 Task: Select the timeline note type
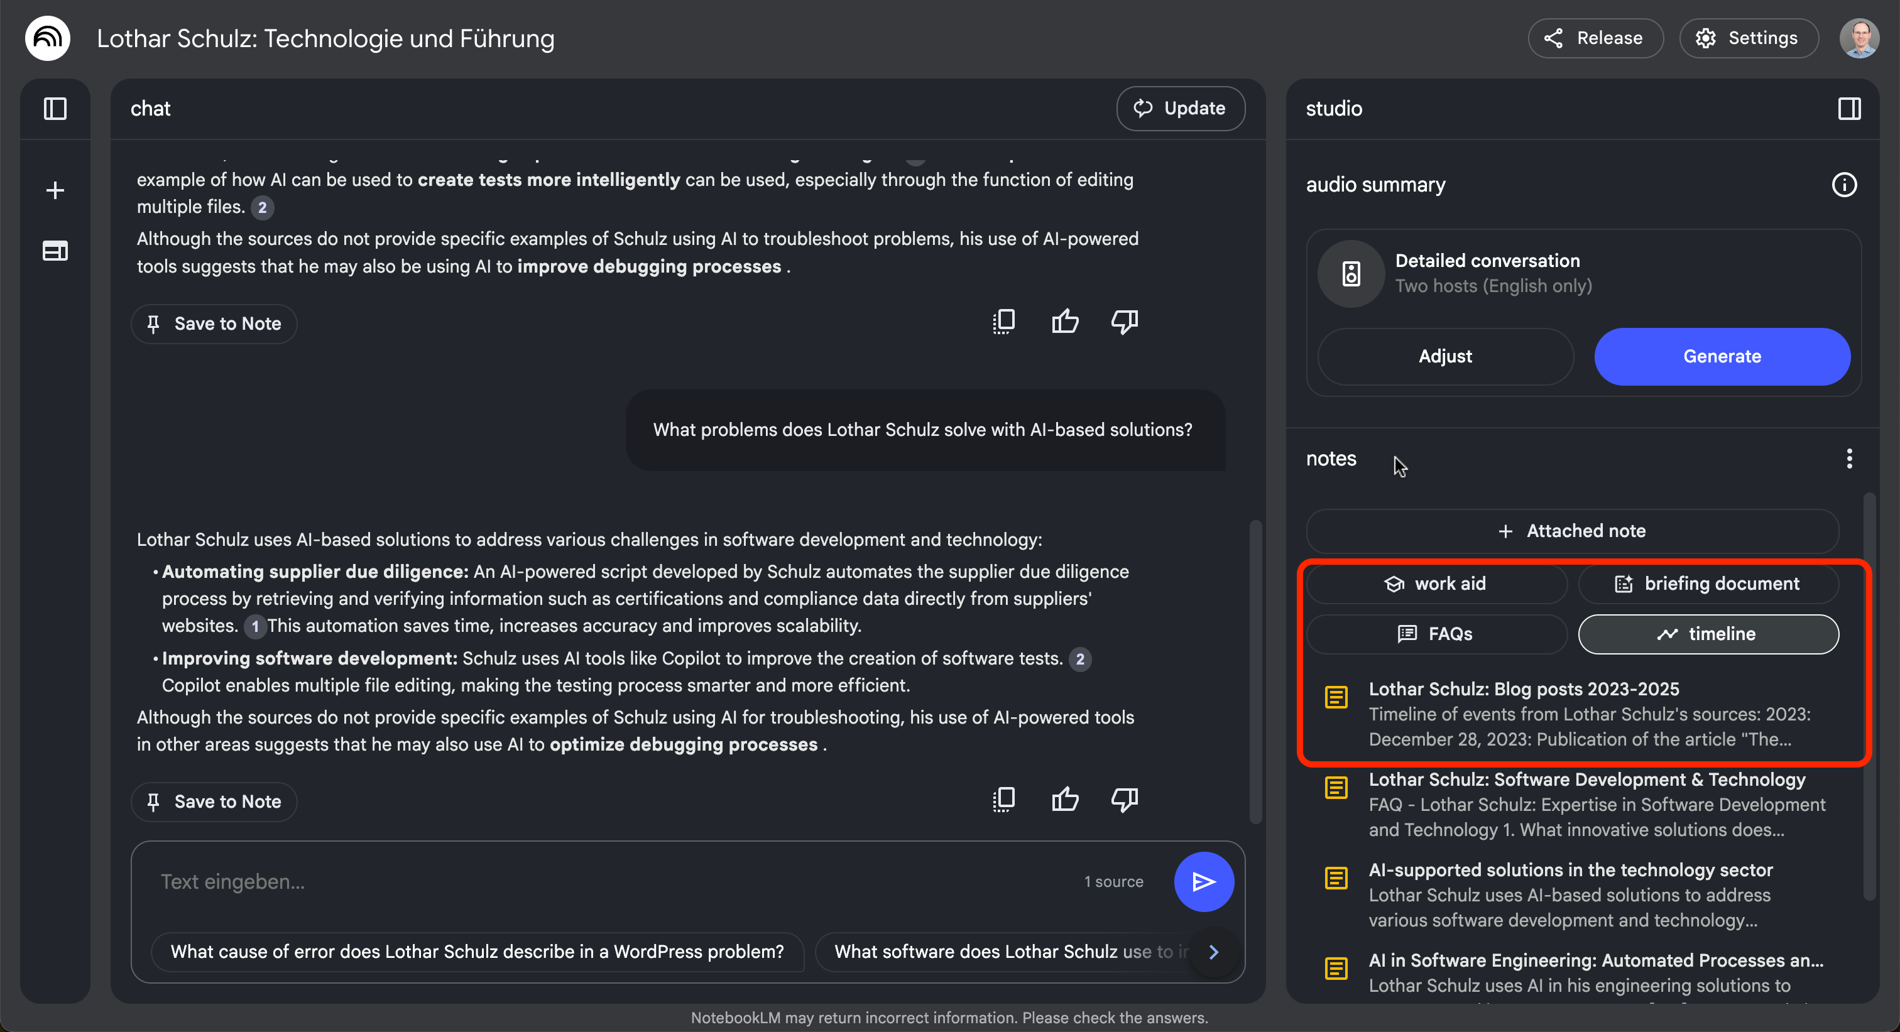point(1708,634)
